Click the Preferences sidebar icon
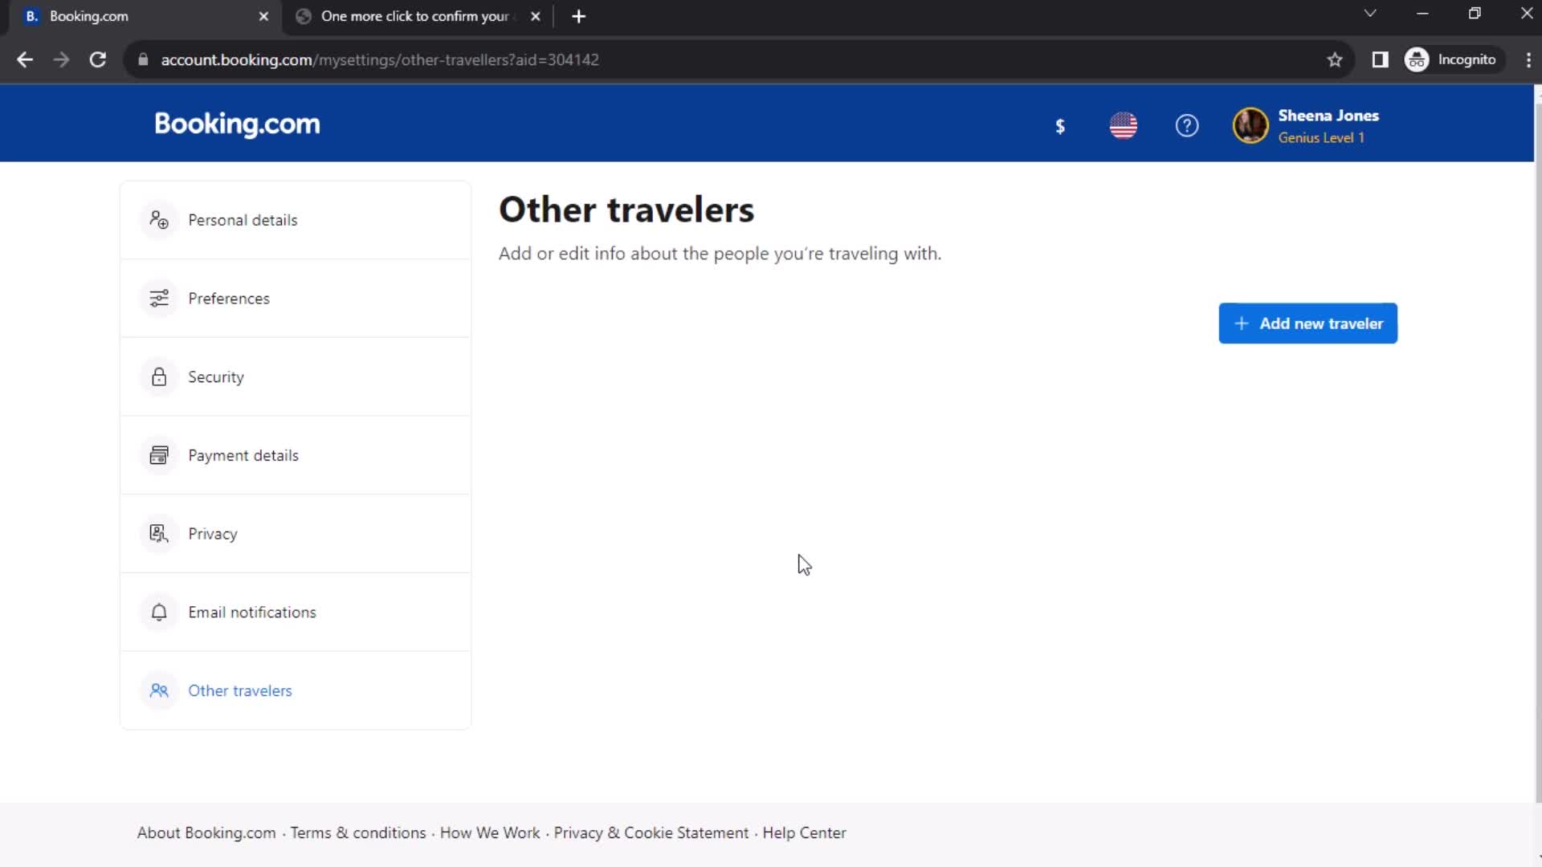This screenshot has height=867, width=1542. [x=159, y=298]
